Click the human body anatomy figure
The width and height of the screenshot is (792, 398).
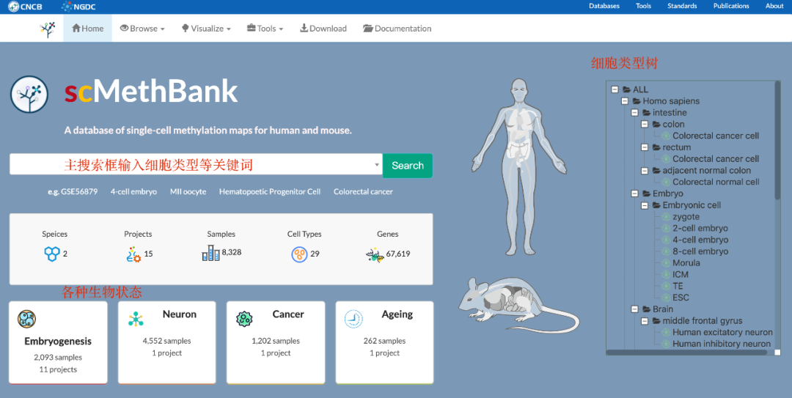pos(518,166)
